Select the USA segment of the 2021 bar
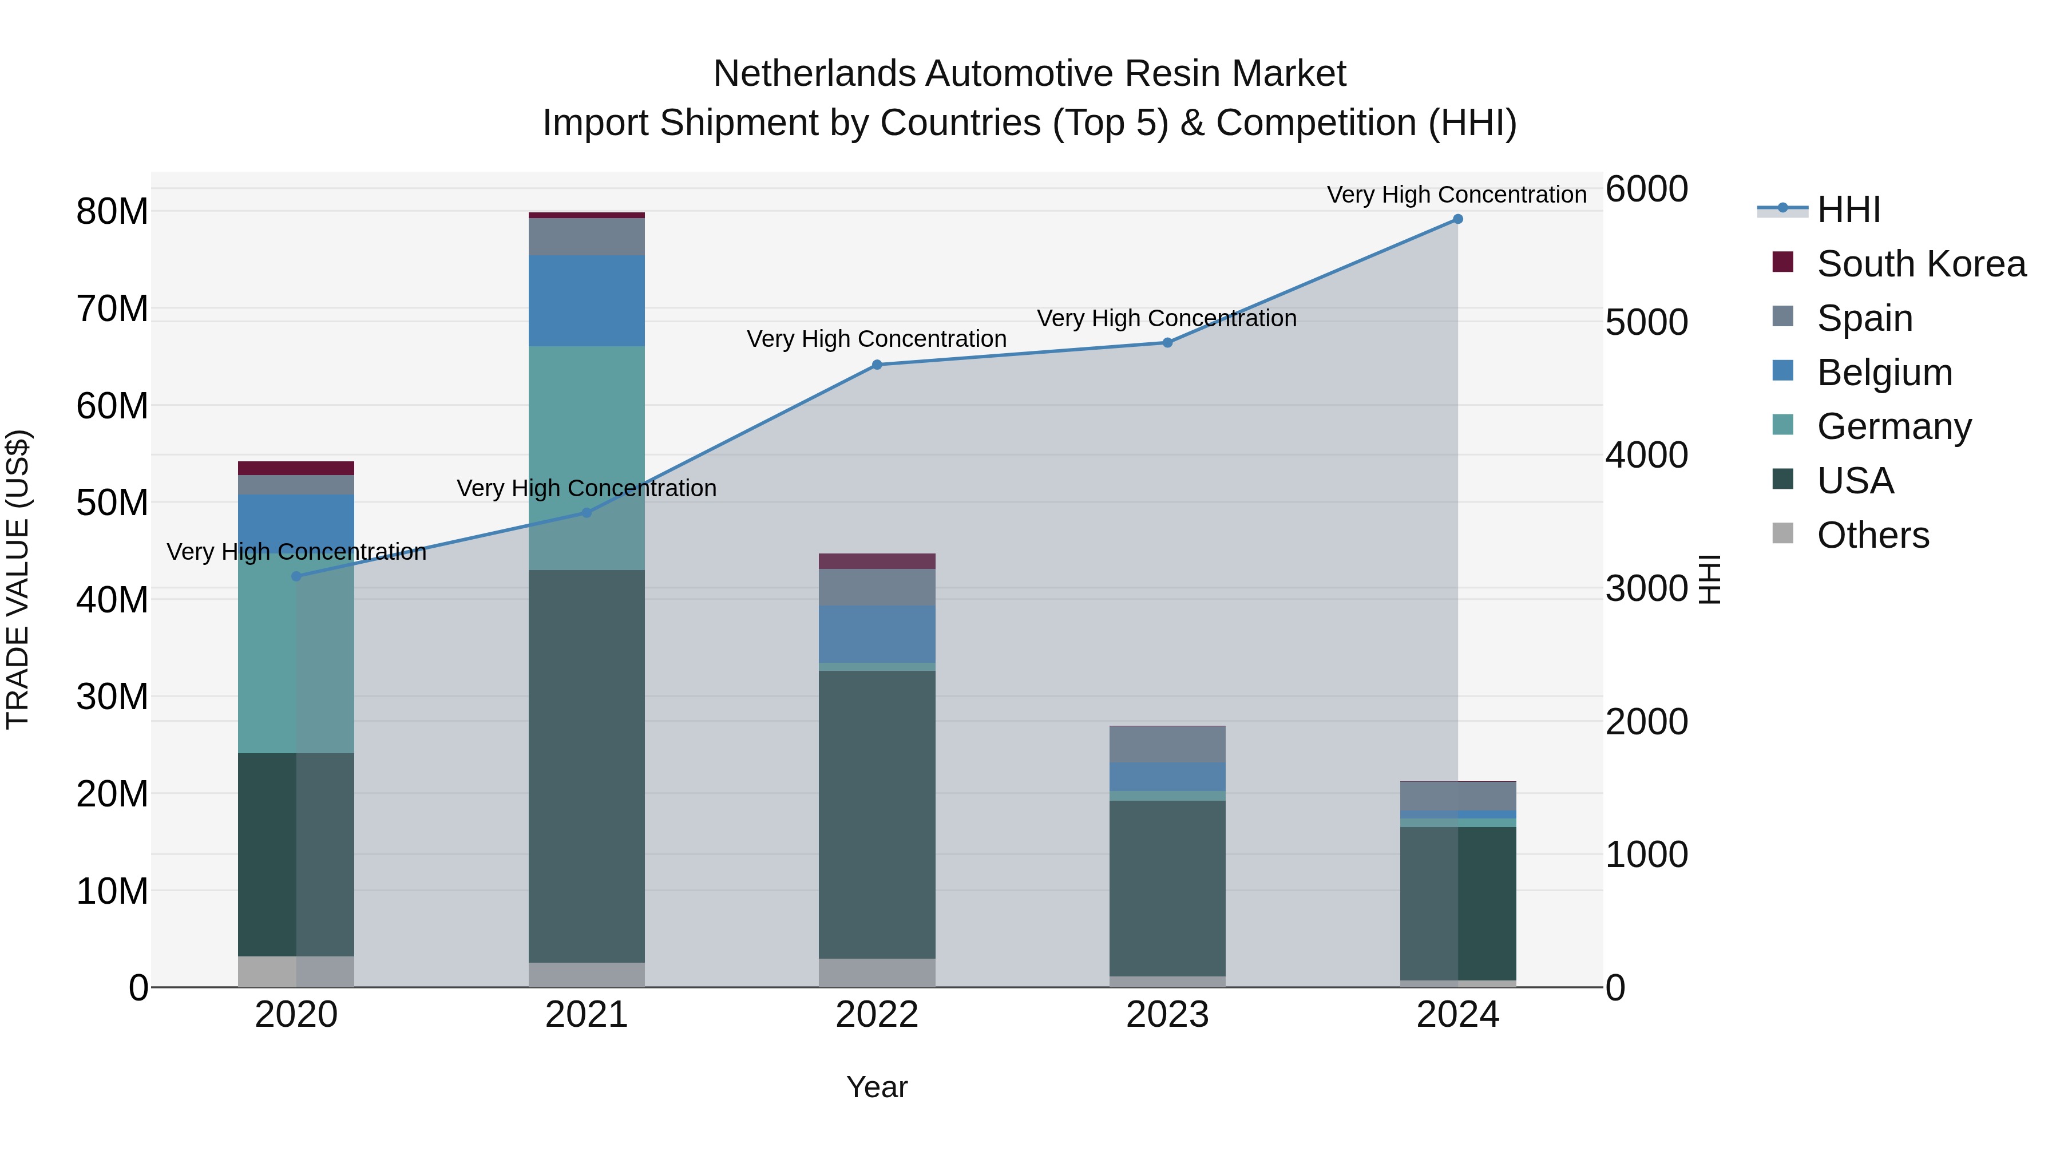This screenshot has width=2060, height=1159. [587, 766]
